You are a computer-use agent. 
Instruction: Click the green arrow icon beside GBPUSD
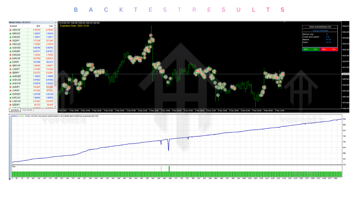[10, 33]
